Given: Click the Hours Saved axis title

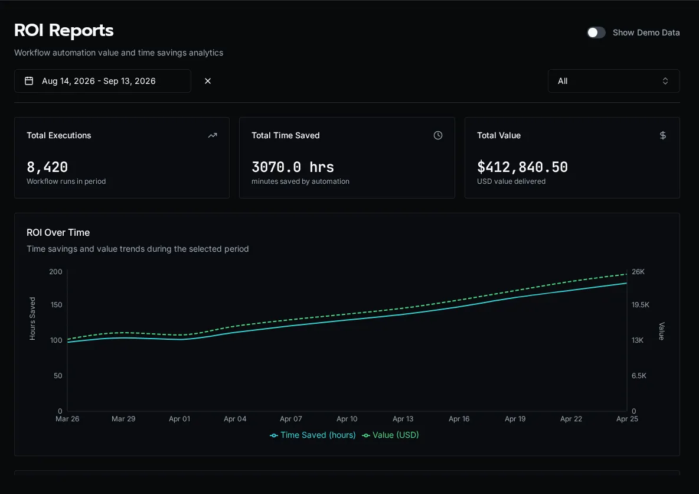Looking at the screenshot, I should pyautogui.click(x=32, y=318).
